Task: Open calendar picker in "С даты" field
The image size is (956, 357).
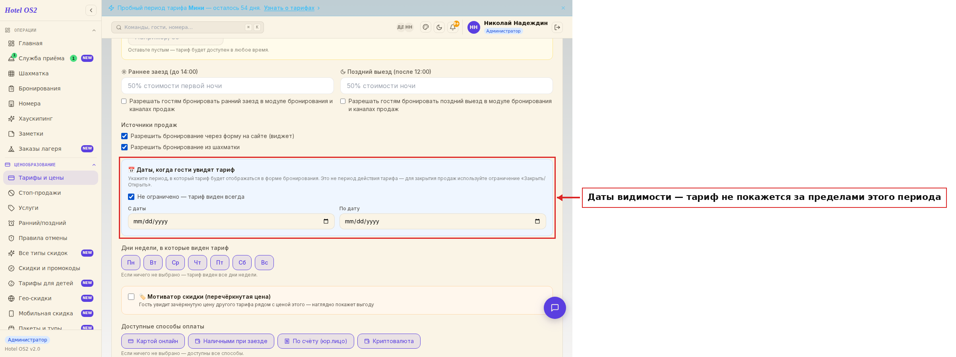Action: point(326,221)
